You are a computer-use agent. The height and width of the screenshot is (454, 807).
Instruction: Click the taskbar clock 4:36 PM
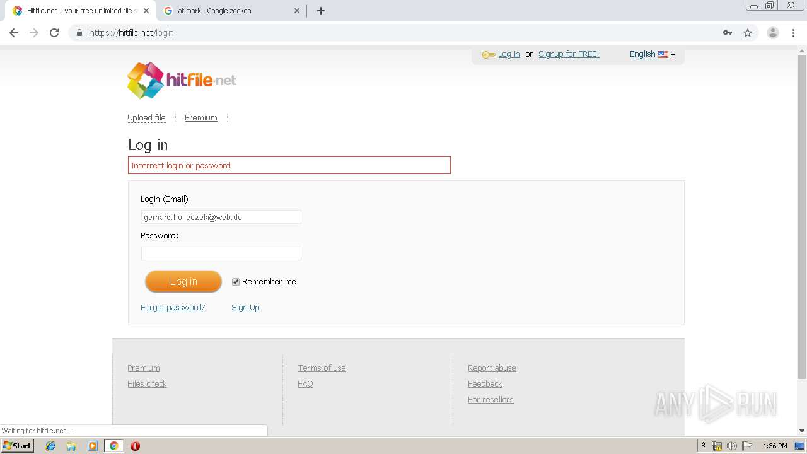(x=774, y=446)
